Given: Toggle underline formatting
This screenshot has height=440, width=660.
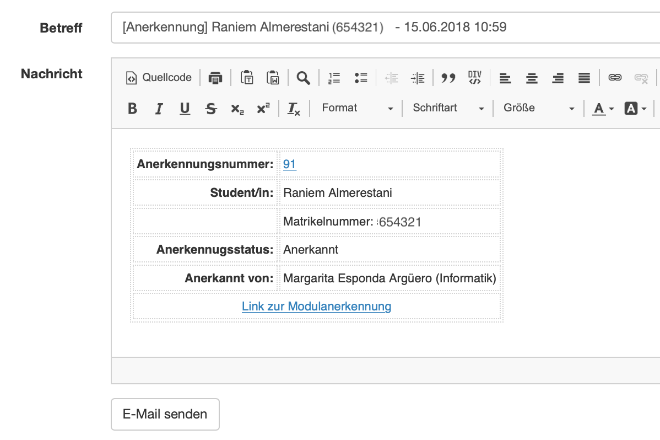Looking at the screenshot, I should 185,108.
